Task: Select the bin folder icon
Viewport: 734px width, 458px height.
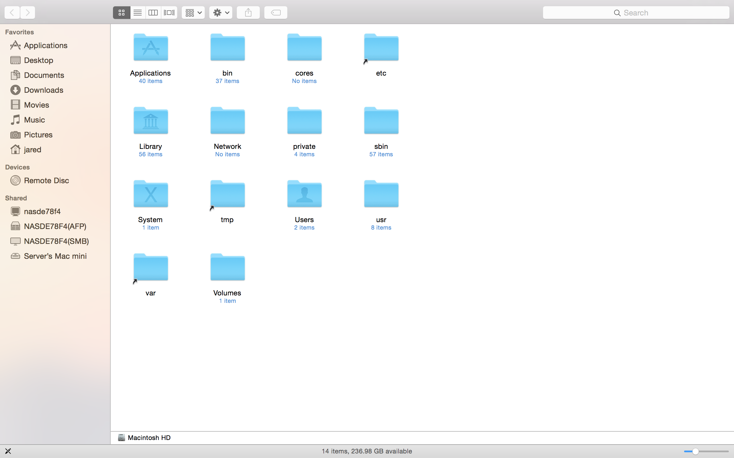Action: pos(227,47)
